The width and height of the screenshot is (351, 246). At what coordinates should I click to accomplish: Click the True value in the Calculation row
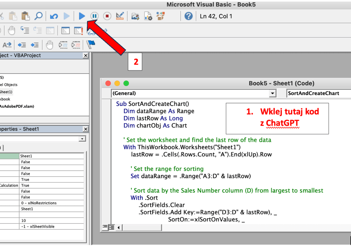point(52,185)
